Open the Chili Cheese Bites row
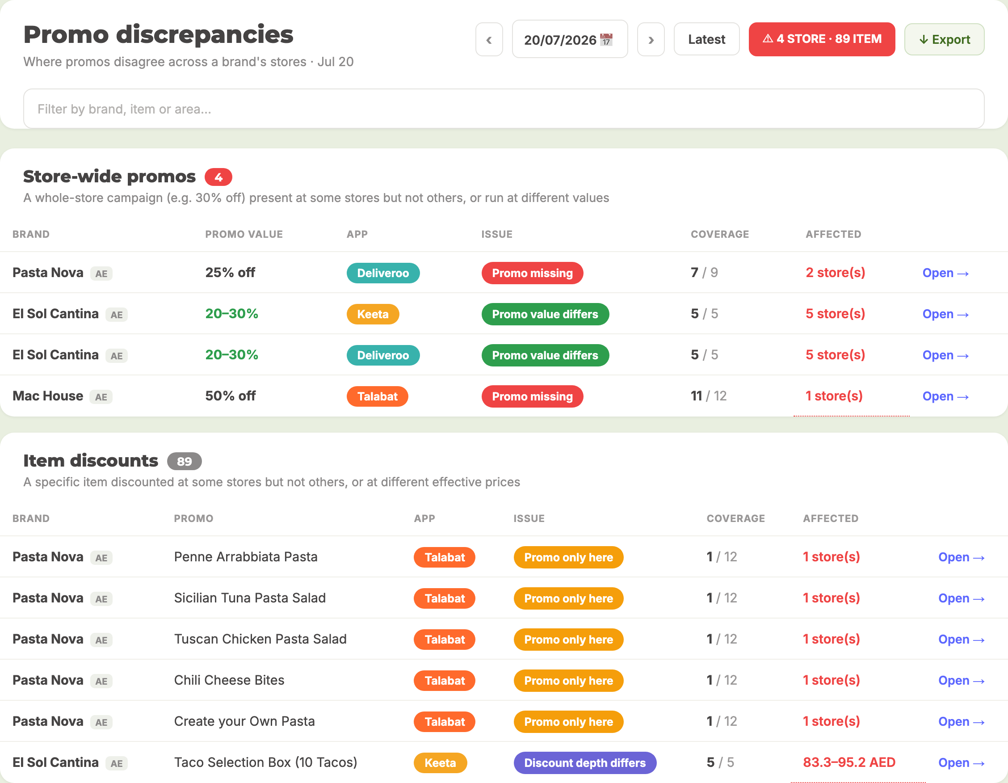This screenshot has height=783, width=1008. 962,681
